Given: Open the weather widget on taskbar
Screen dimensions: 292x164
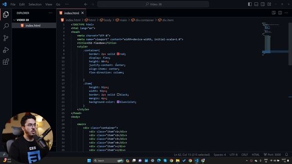Looking at the screenshot, I should pos(7,160).
